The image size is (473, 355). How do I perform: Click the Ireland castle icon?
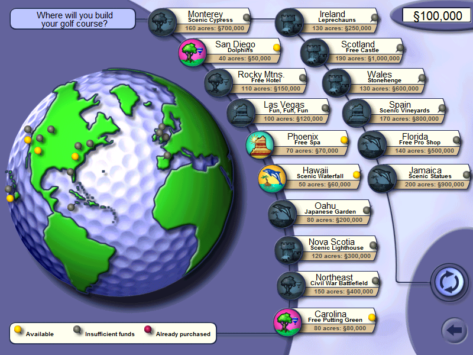pos(290,22)
